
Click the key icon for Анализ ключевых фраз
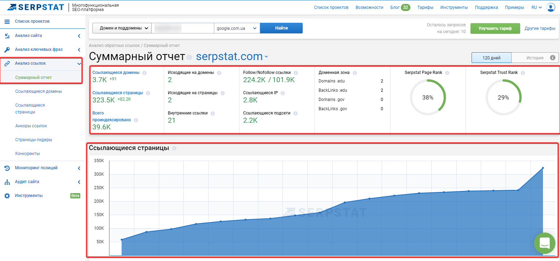7,49
